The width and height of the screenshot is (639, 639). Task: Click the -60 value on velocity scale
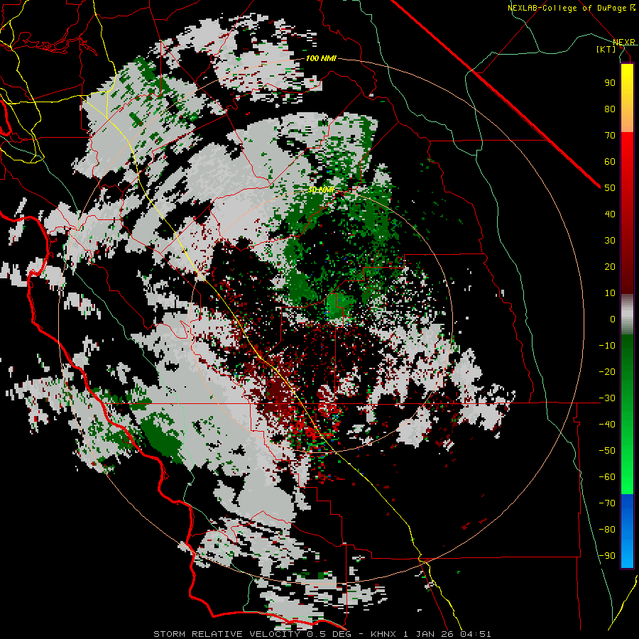607,477
